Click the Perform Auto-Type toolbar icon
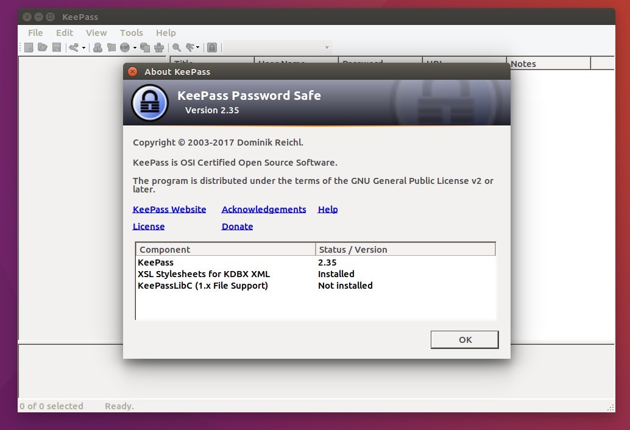This screenshot has height=430, width=630. [x=159, y=48]
